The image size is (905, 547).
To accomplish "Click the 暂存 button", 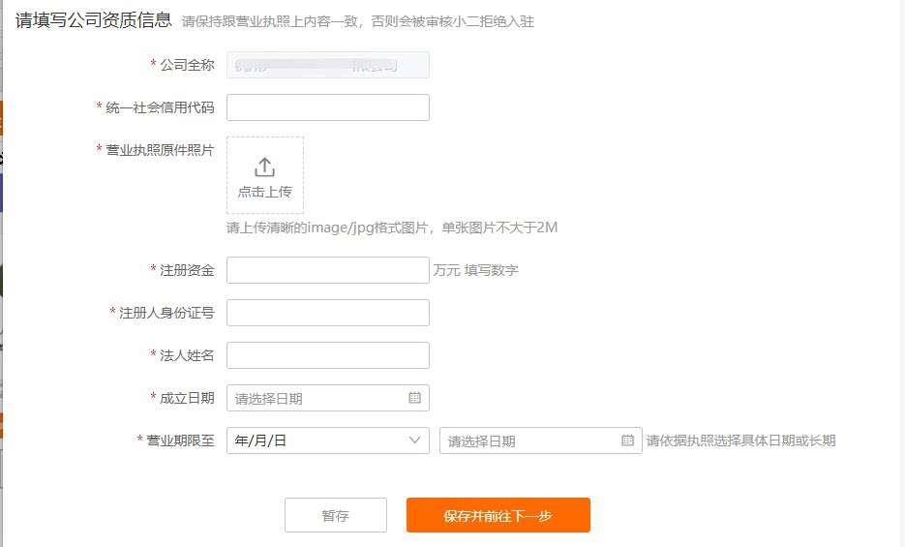I will [335, 515].
